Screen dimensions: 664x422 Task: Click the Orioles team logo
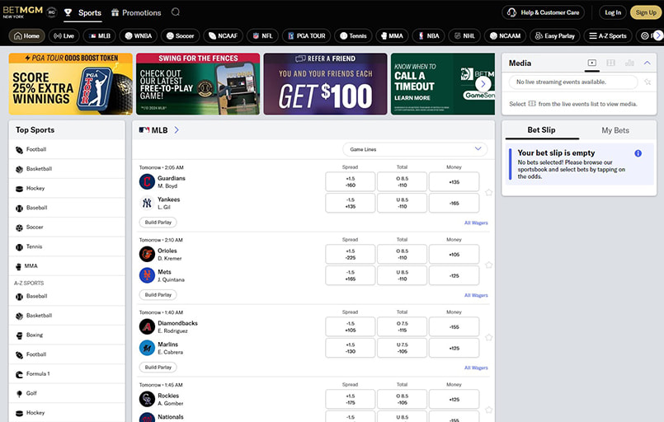[147, 255]
